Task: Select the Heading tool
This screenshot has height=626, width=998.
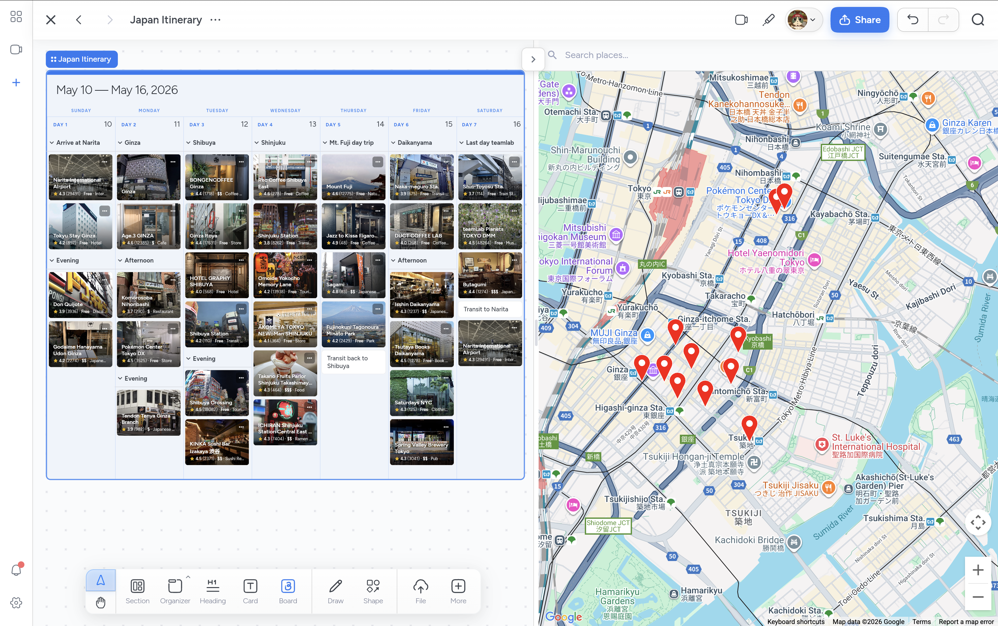Action: click(x=213, y=591)
